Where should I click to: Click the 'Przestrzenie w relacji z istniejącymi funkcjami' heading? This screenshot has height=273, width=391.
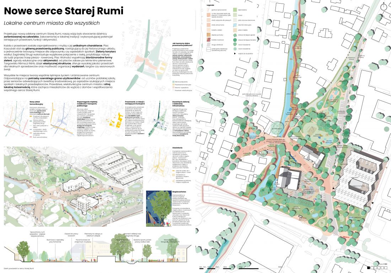(x=135, y=103)
